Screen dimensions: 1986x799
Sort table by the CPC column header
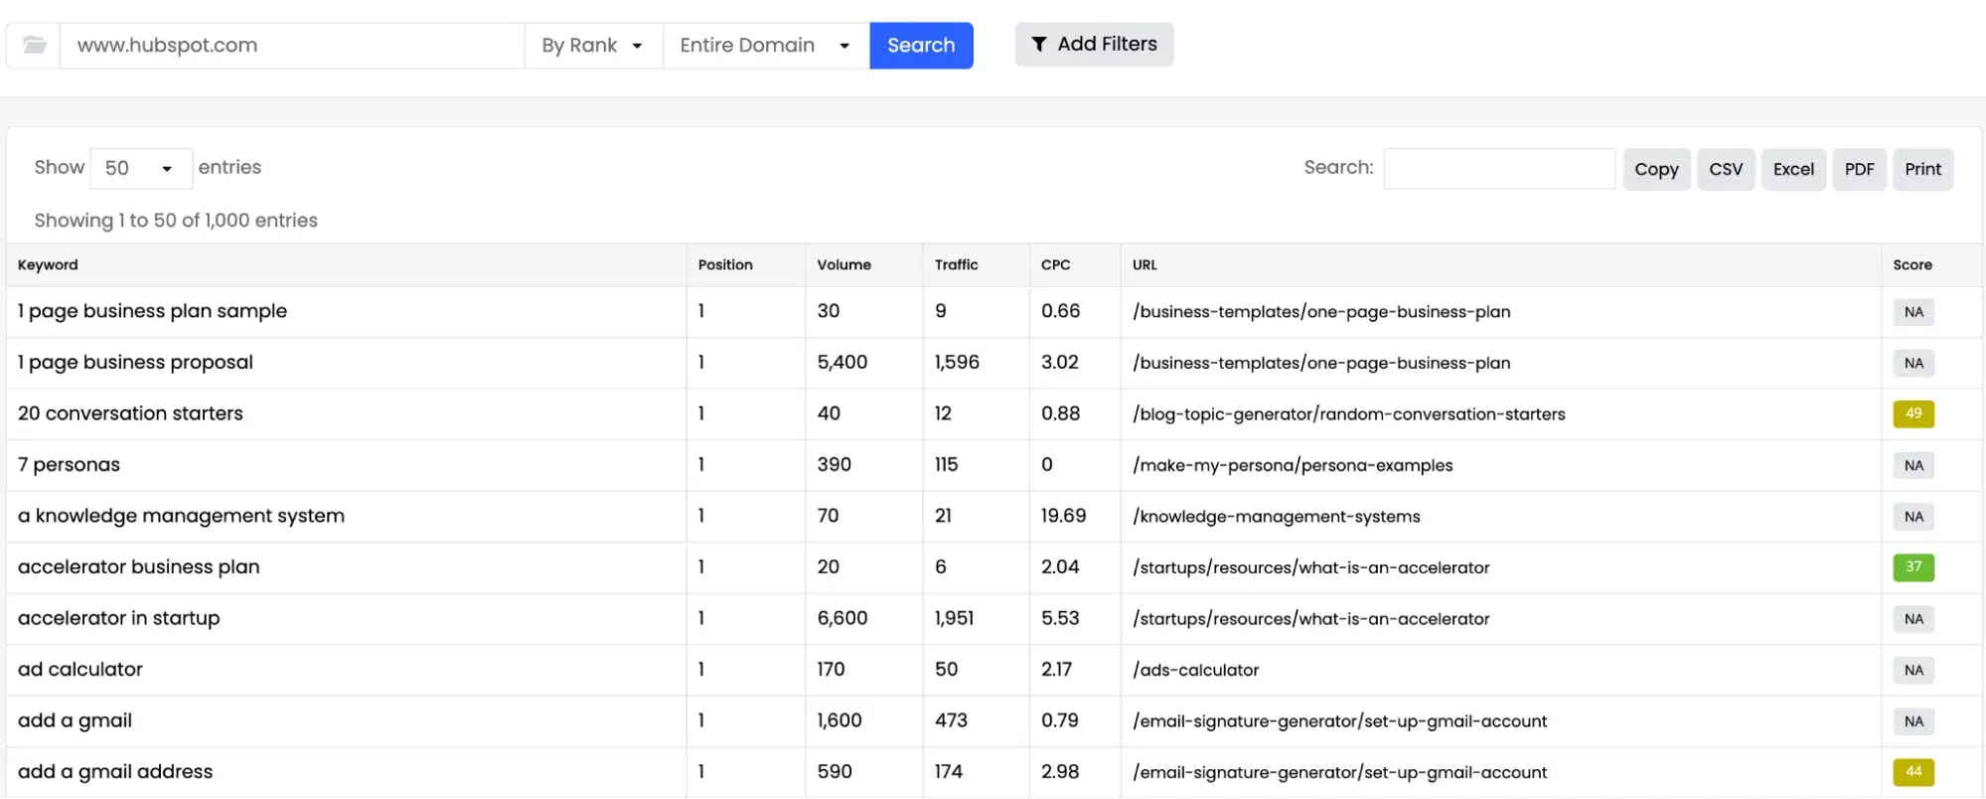1055,265
